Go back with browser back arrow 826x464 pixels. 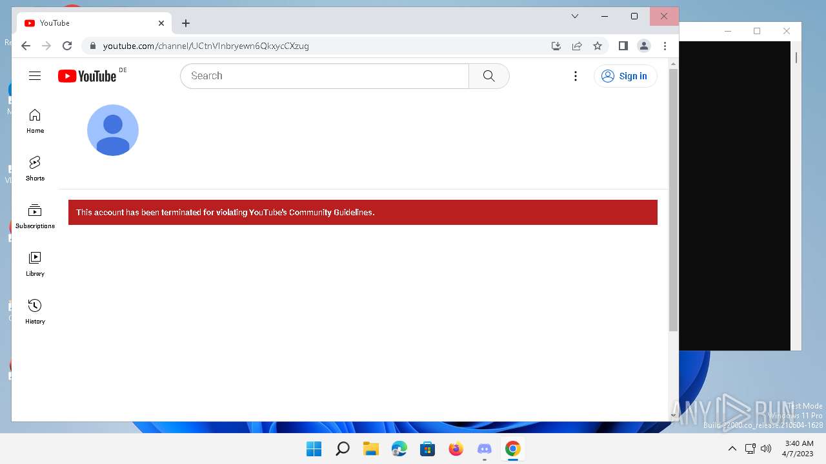26,46
